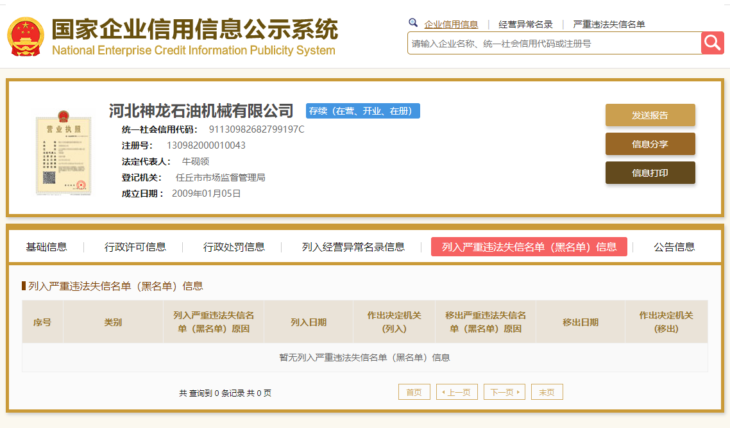Screen dimensions: 730x428
Task: Click the section heading 列入严重违法失信名单（黑名单）信息
Action: tap(115, 286)
